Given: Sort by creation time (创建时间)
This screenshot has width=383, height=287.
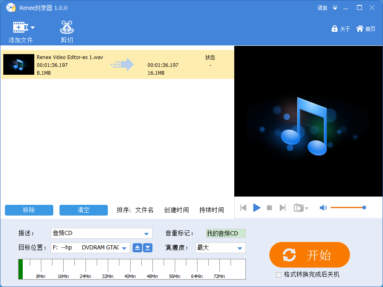Looking at the screenshot, I should point(176,210).
